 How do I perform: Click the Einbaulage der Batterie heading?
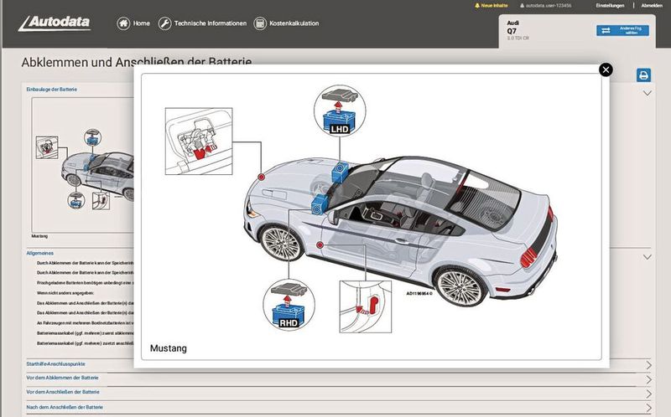click(52, 90)
